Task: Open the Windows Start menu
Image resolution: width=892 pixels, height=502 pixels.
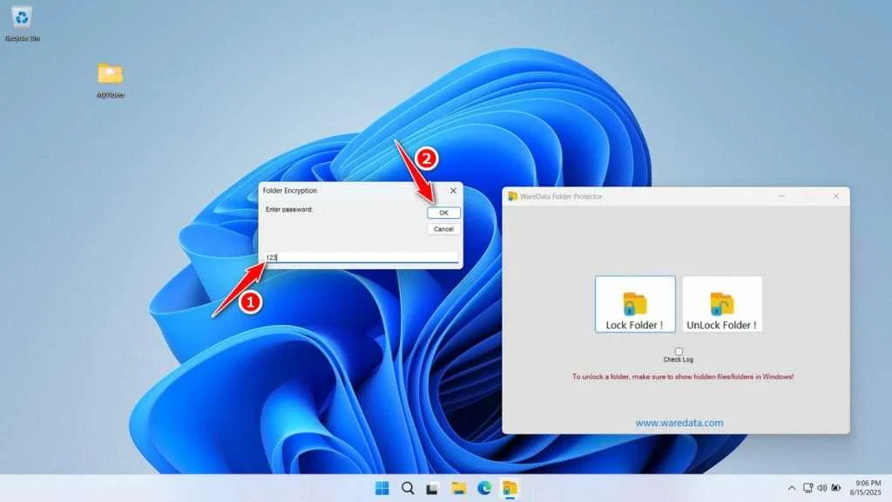Action: click(x=381, y=488)
